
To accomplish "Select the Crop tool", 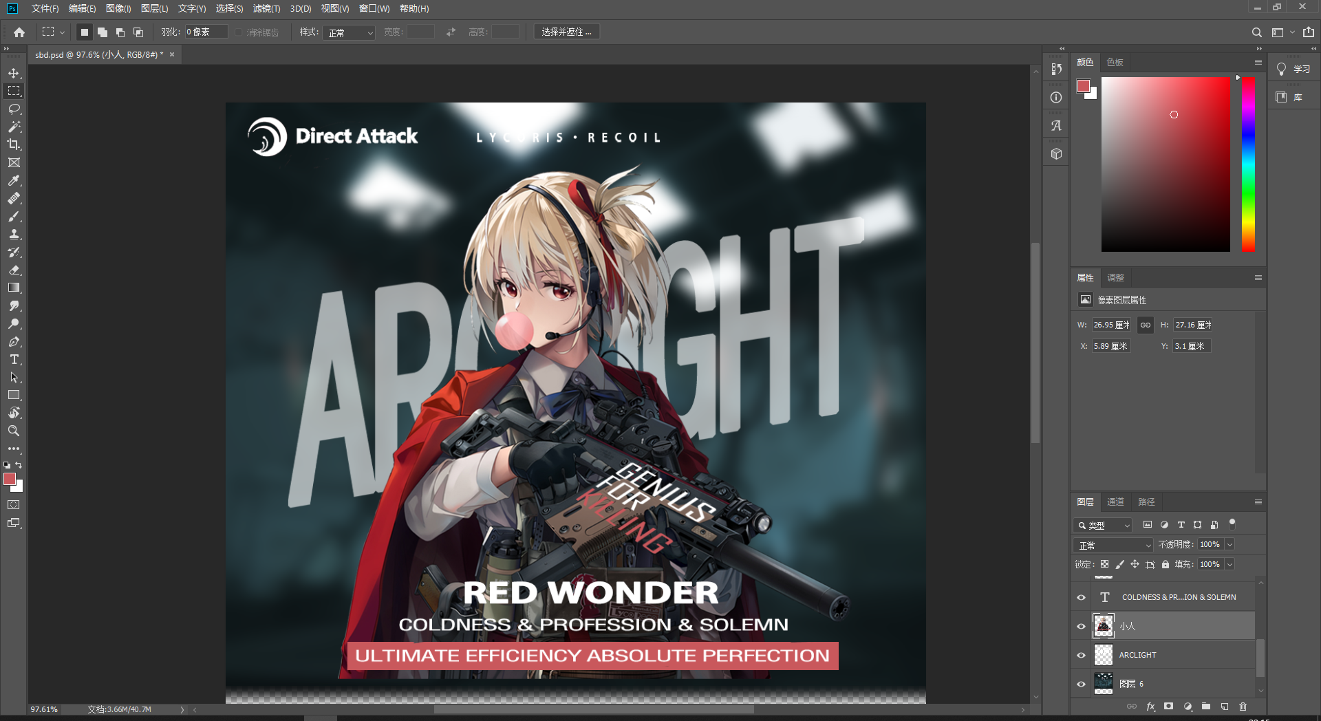I will click(x=14, y=144).
